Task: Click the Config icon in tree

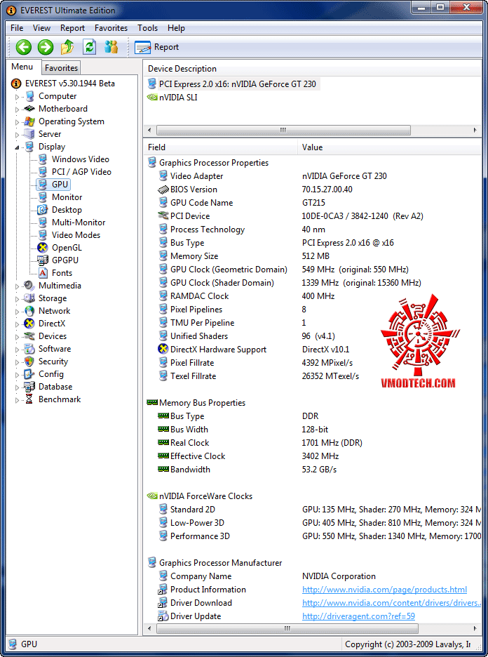Action: [x=29, y=373]
